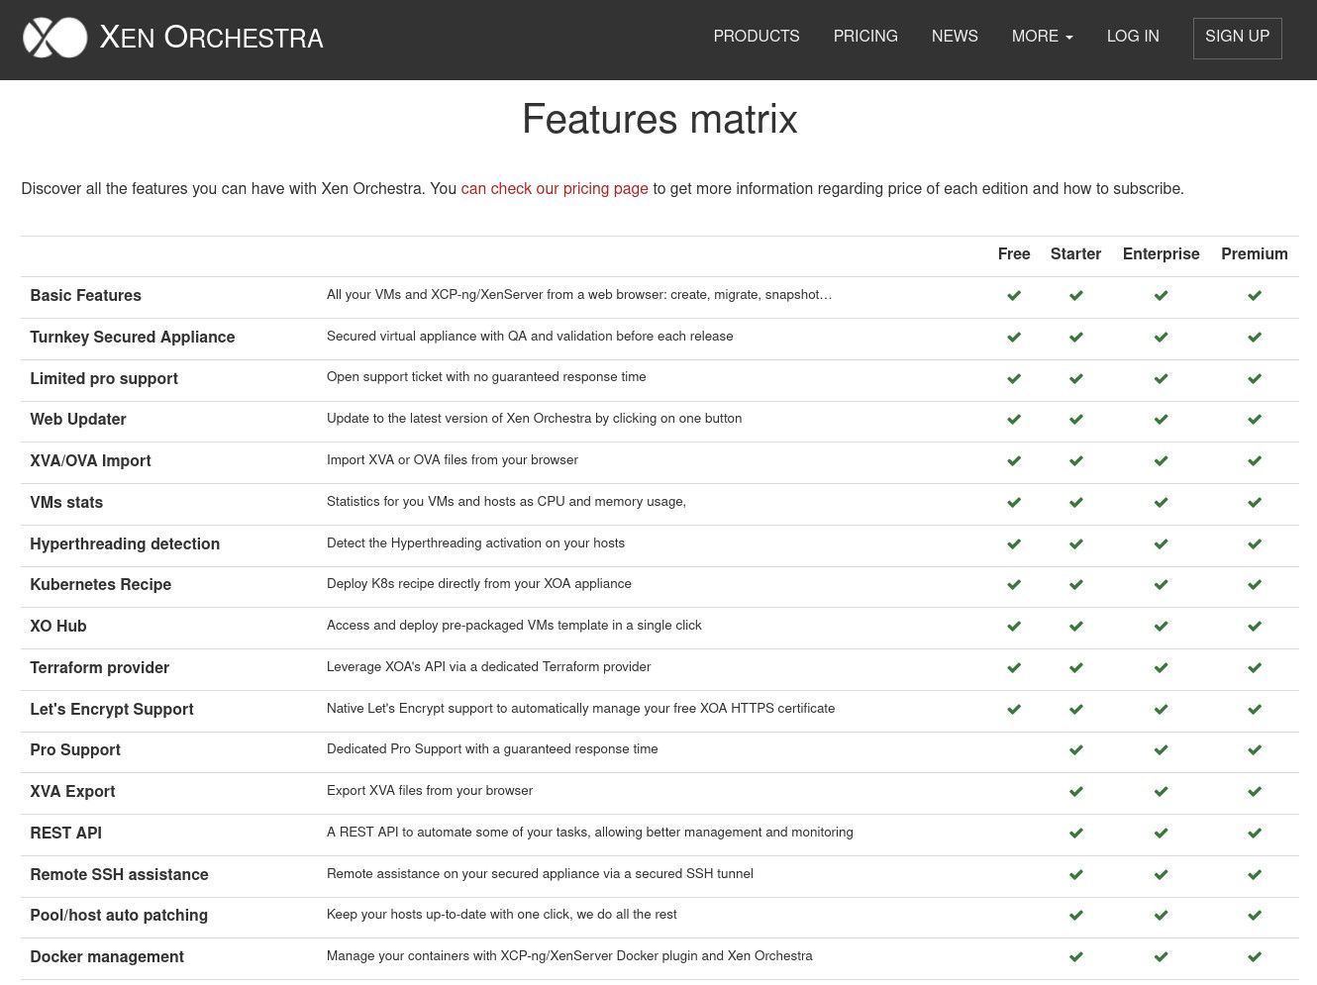Select the Basic Features row label

click(85, 296)
